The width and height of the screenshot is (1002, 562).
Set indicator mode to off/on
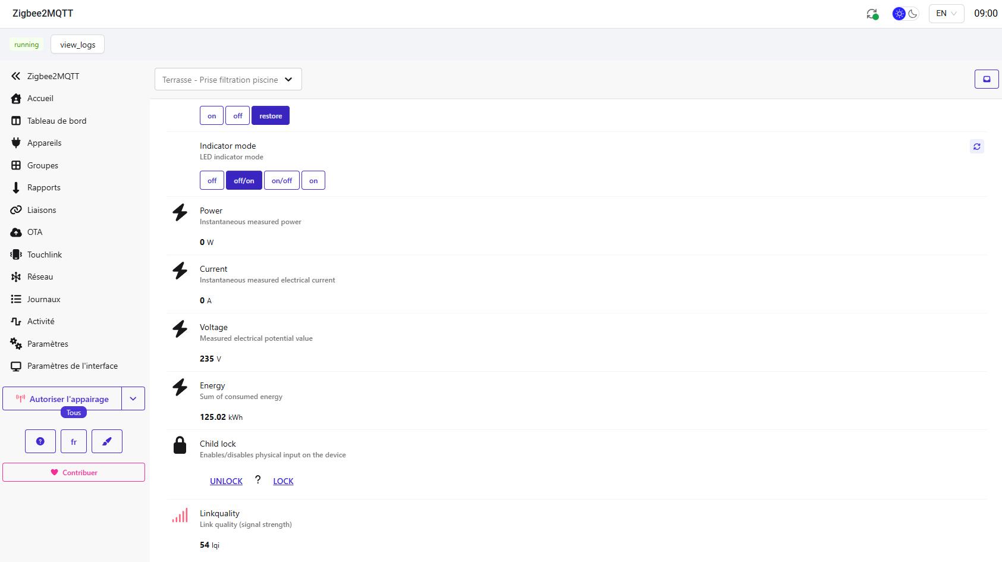point(244,181)
